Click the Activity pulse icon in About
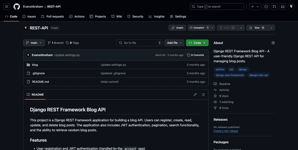 pyautogui.click(x=215, y=90)
